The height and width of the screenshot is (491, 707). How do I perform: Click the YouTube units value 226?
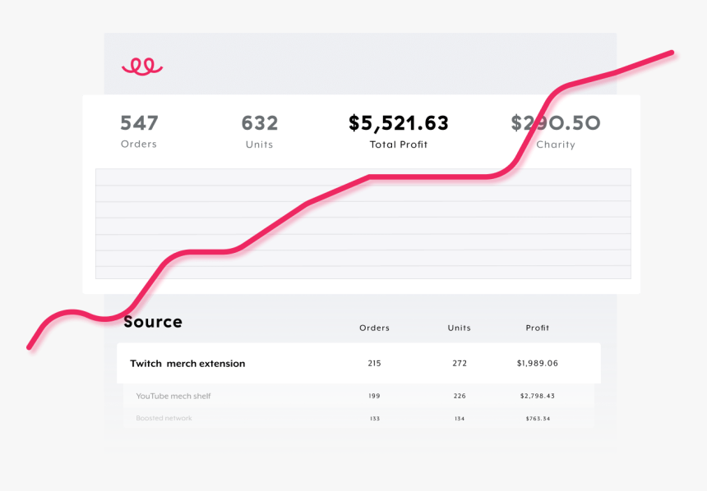tap(460, 397)
